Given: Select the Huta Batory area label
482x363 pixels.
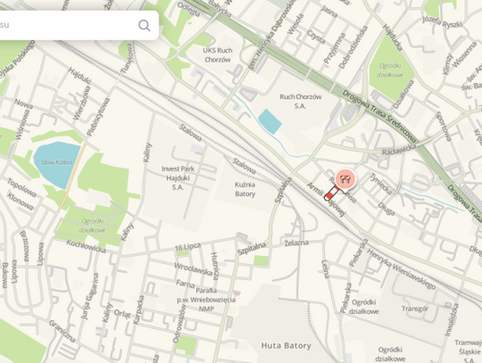Looking at the screenshot, I should click(286, 346).
